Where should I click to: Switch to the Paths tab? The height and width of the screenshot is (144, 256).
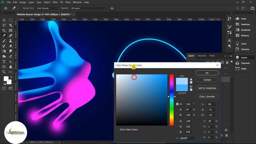pyautogui.click(x=212, y=56)
